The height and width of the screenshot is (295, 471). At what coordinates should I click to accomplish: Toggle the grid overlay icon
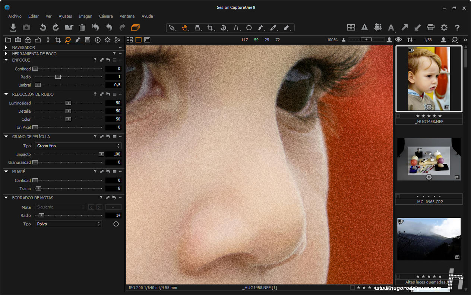(378, 28)
